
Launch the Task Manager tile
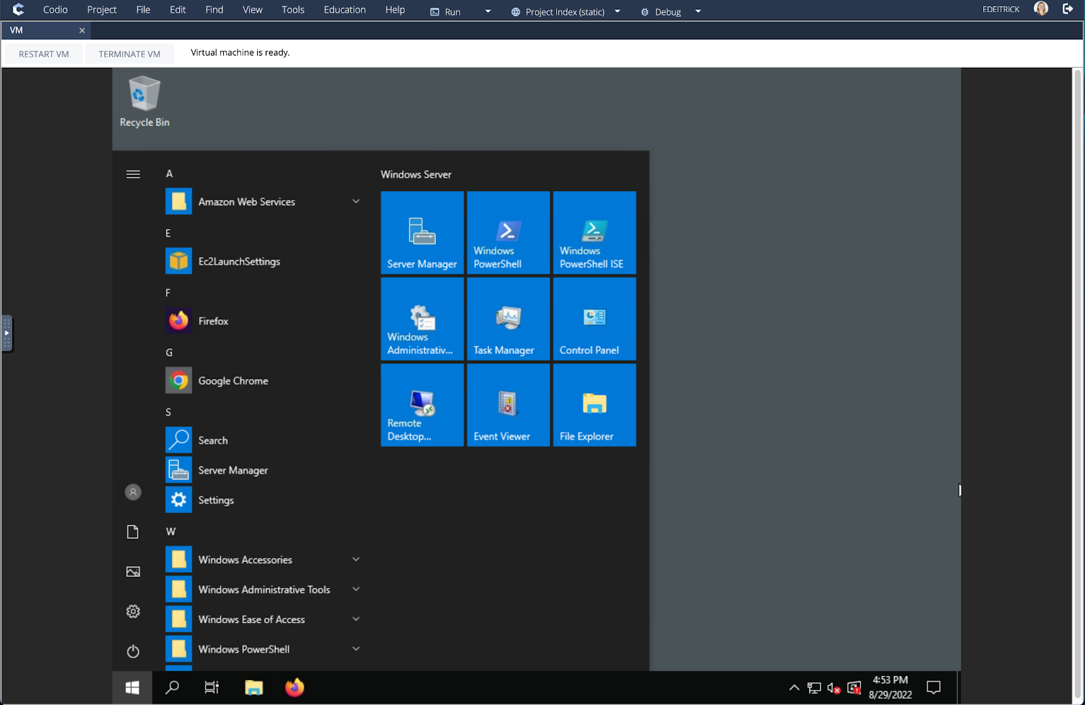(508, 319)
